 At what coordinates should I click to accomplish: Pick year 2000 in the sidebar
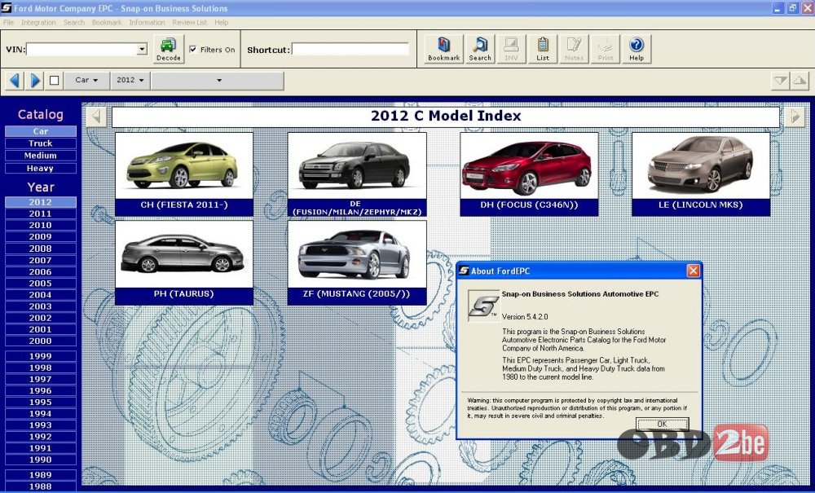(41, 341)
